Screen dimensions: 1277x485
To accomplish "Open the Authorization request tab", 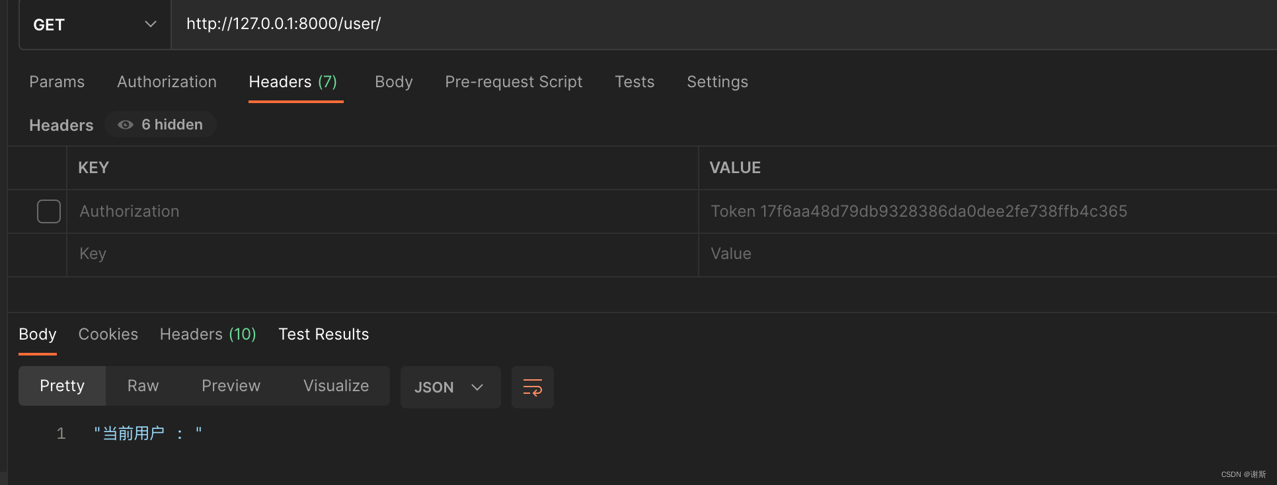I will [x=167, y=82].
